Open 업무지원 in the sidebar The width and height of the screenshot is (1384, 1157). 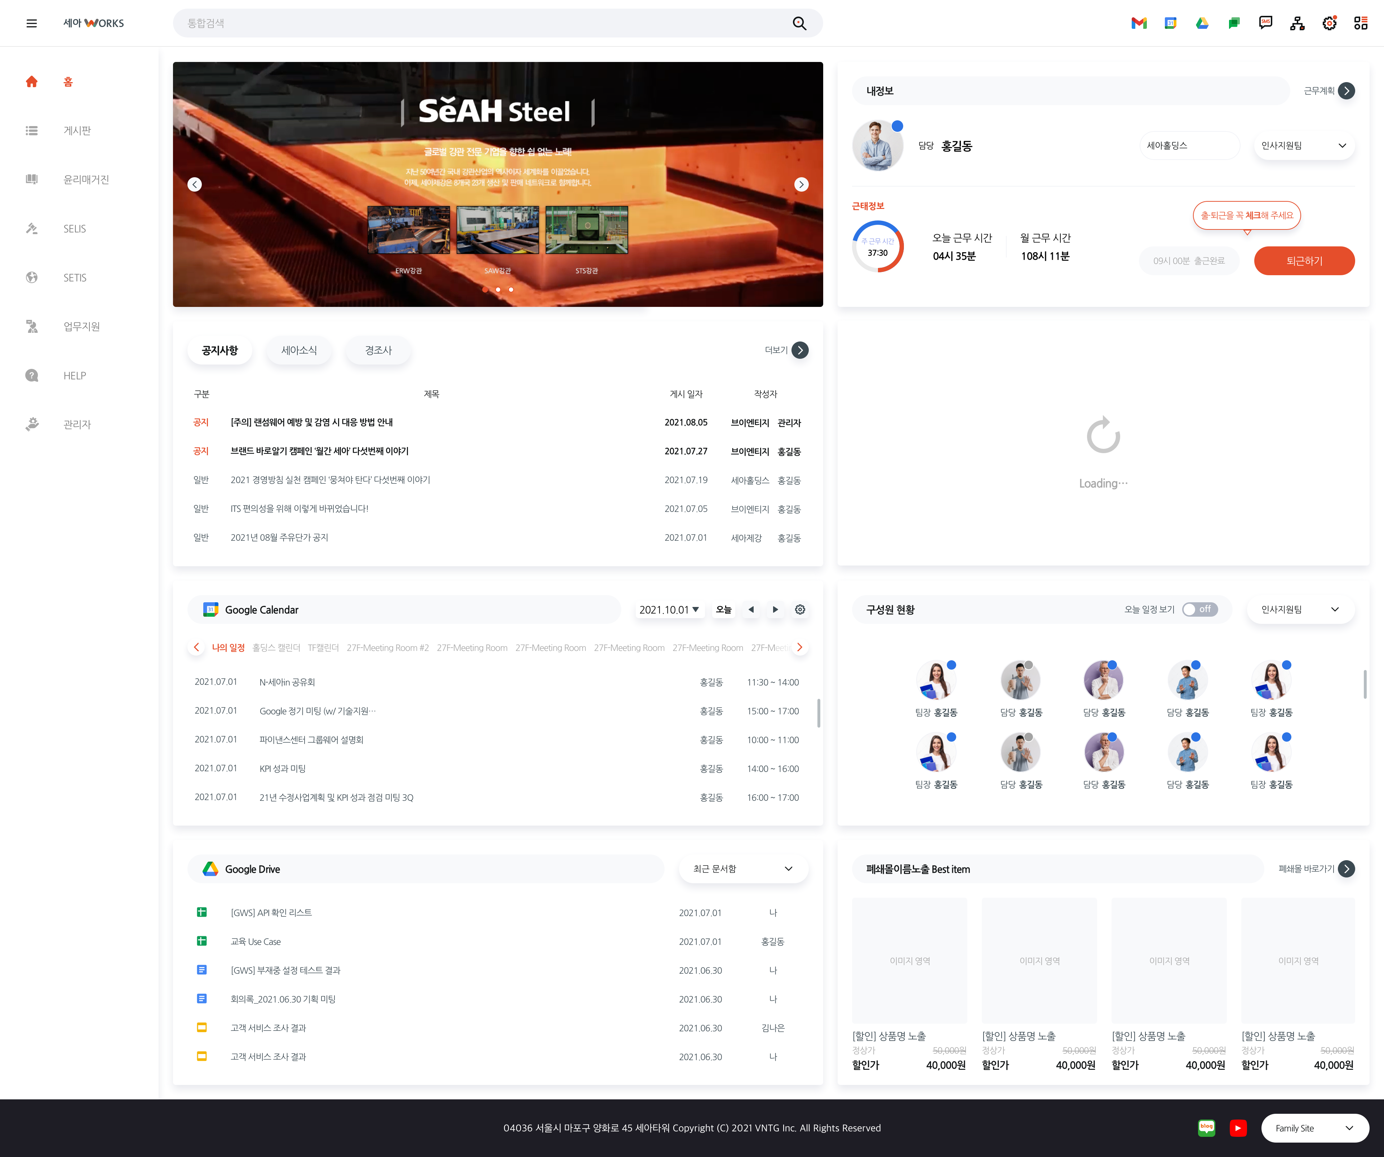82,326
